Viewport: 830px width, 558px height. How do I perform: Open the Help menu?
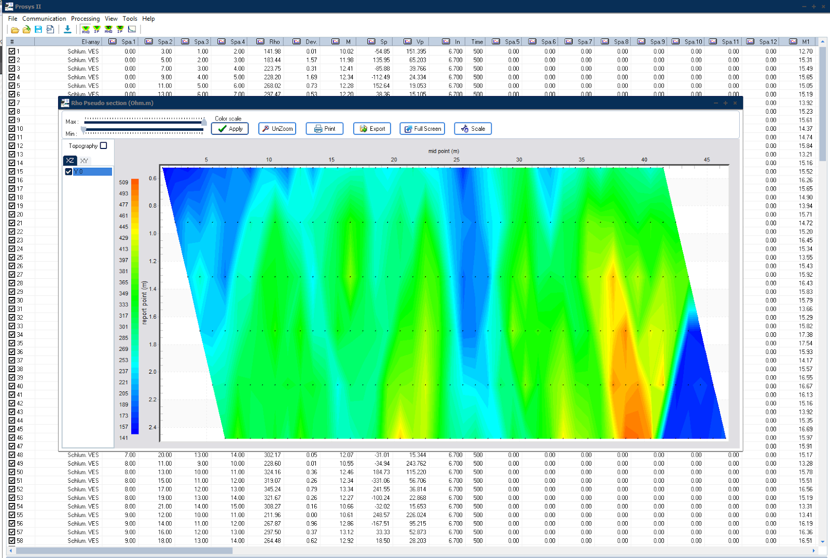[x=148, y=19]
